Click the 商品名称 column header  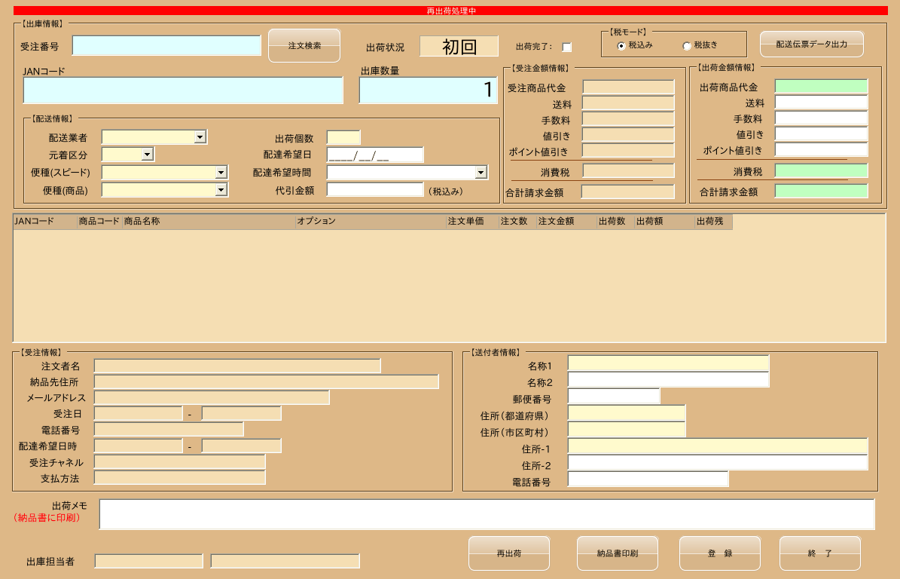(x=209, y=221)
